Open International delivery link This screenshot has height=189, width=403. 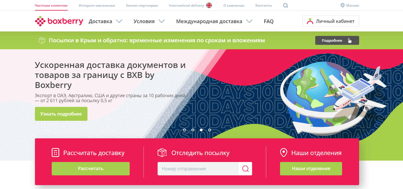pyautogui.click(x=186, y=5)
